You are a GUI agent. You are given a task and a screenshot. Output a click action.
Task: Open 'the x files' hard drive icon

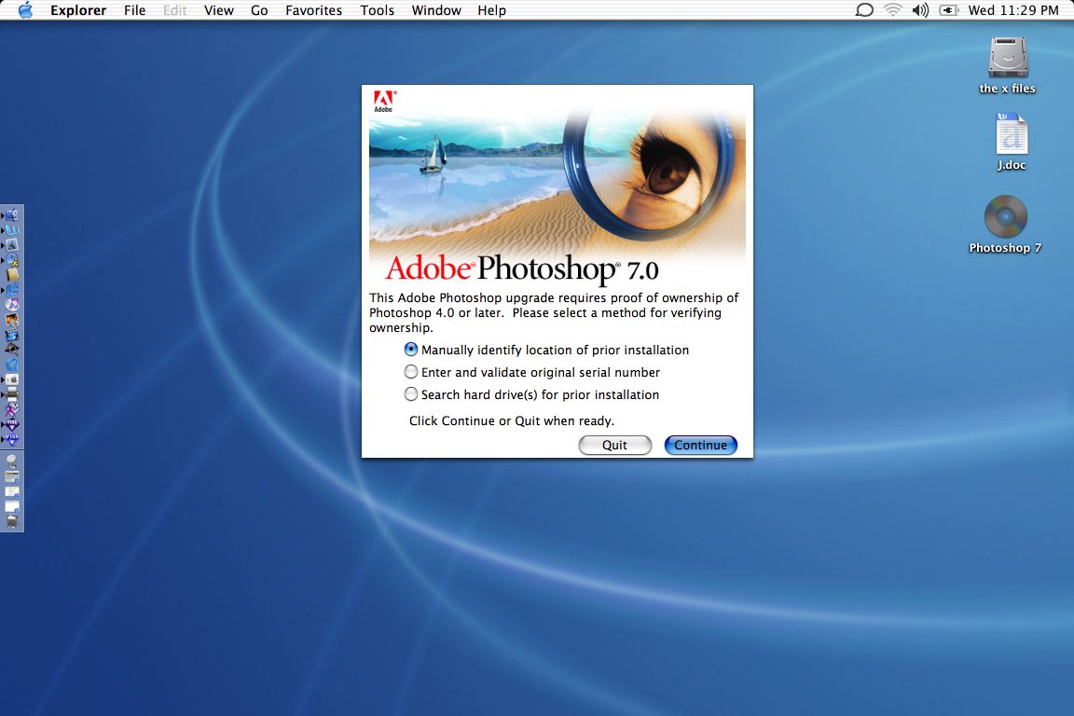click(1008, 57)
